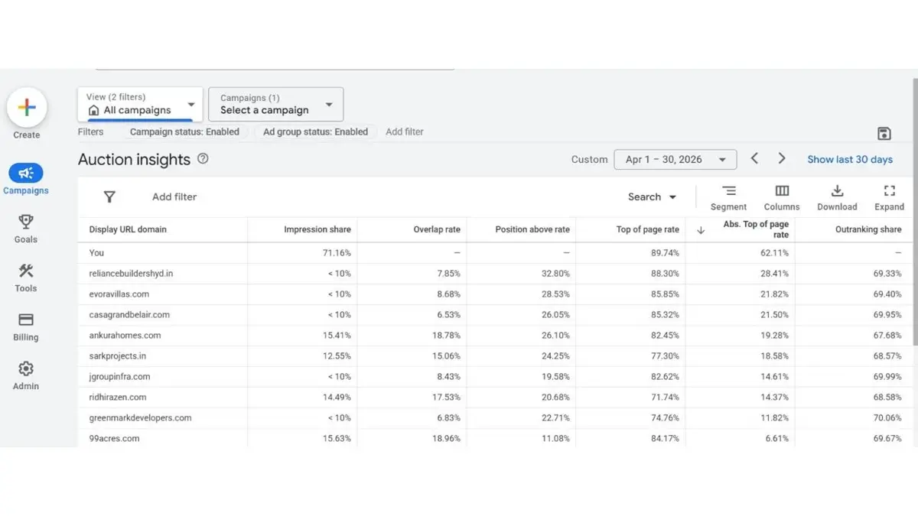Click the Create plus button
Viewport: 918px width, 516px height.
(27, 108)
